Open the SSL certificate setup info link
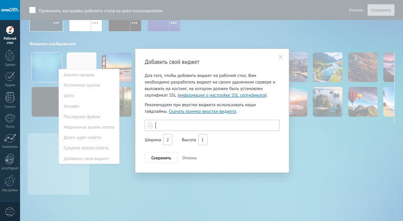Screen dimensions: 403x221 pos(222,95)
